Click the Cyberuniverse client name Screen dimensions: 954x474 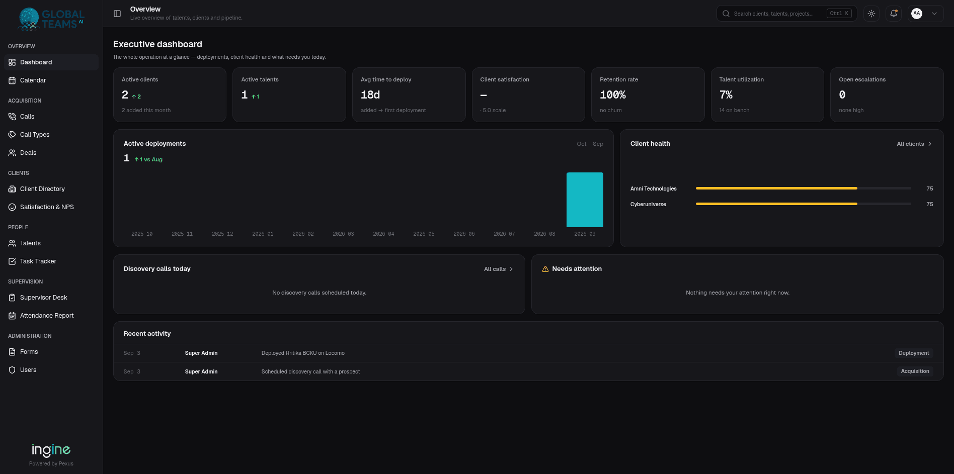click(x=648, y=204)
